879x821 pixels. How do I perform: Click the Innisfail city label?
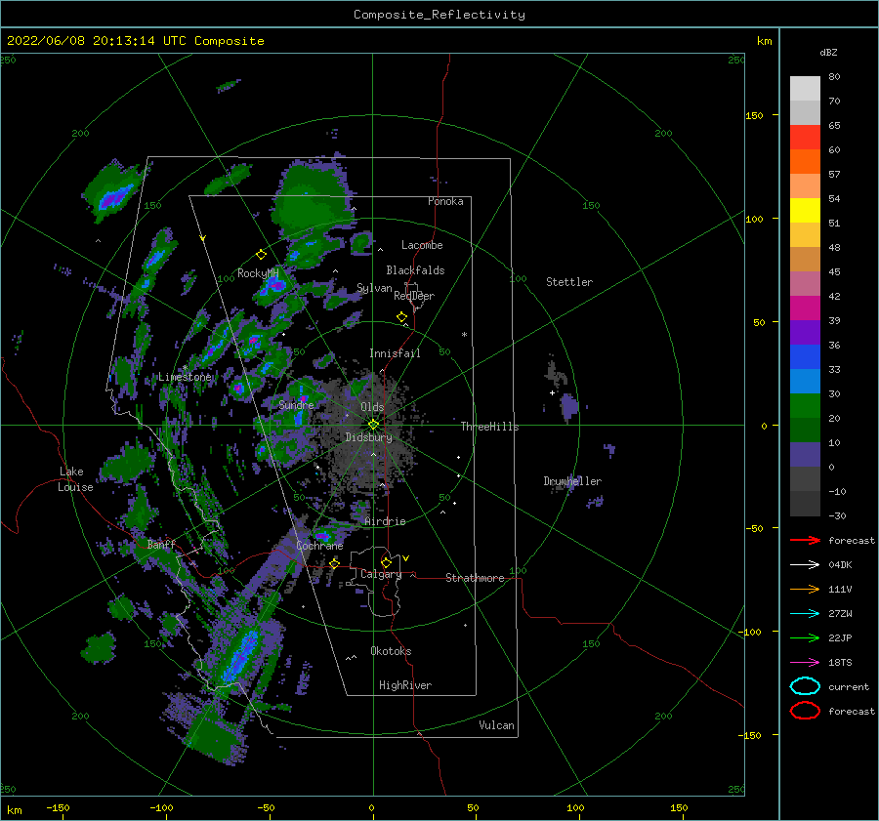coord(395,353)
